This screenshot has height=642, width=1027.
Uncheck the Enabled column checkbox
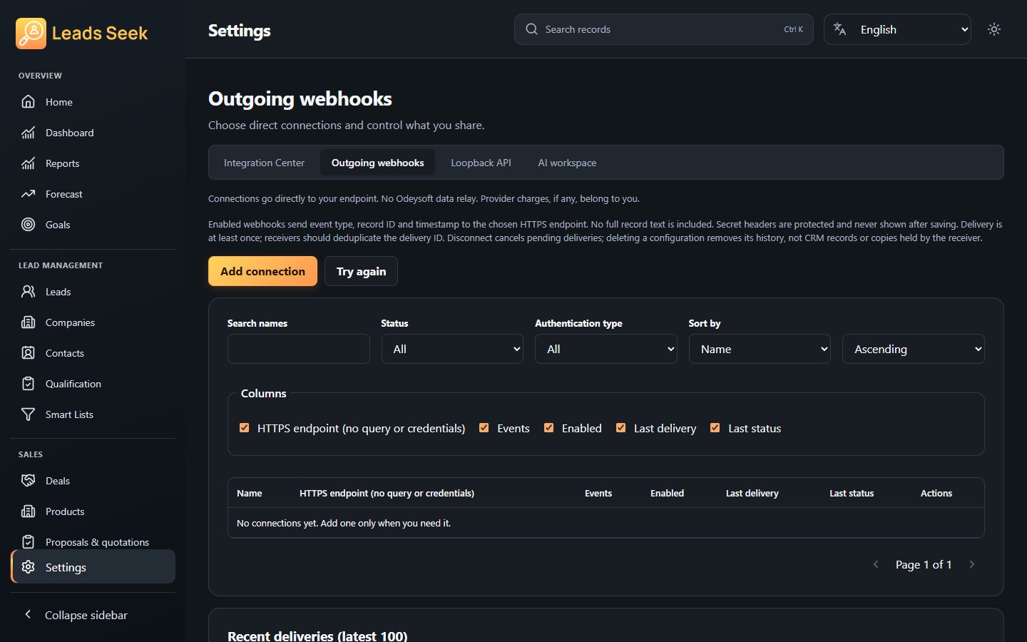[x=549, y=428]
